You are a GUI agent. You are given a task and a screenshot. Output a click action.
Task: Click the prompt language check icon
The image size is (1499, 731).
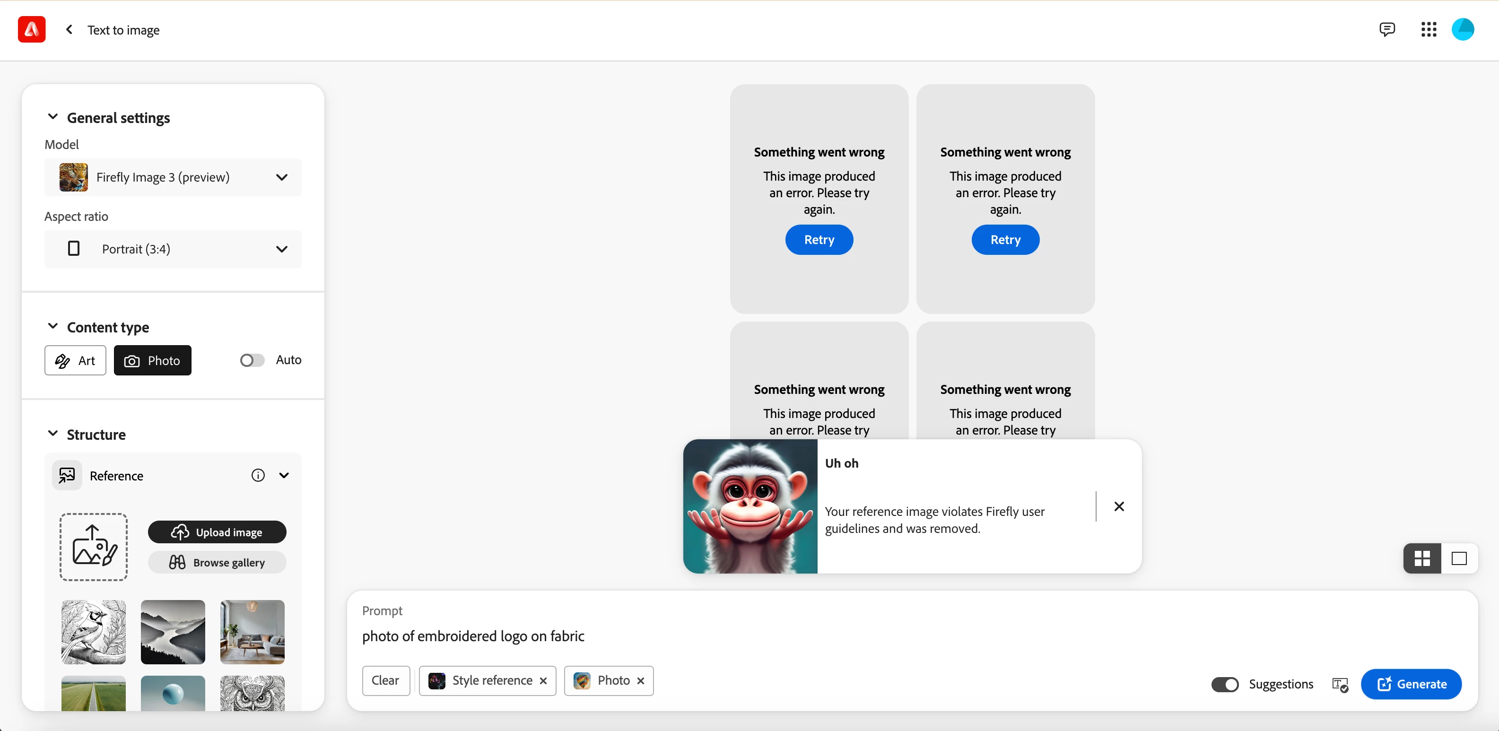(1340, 685)
